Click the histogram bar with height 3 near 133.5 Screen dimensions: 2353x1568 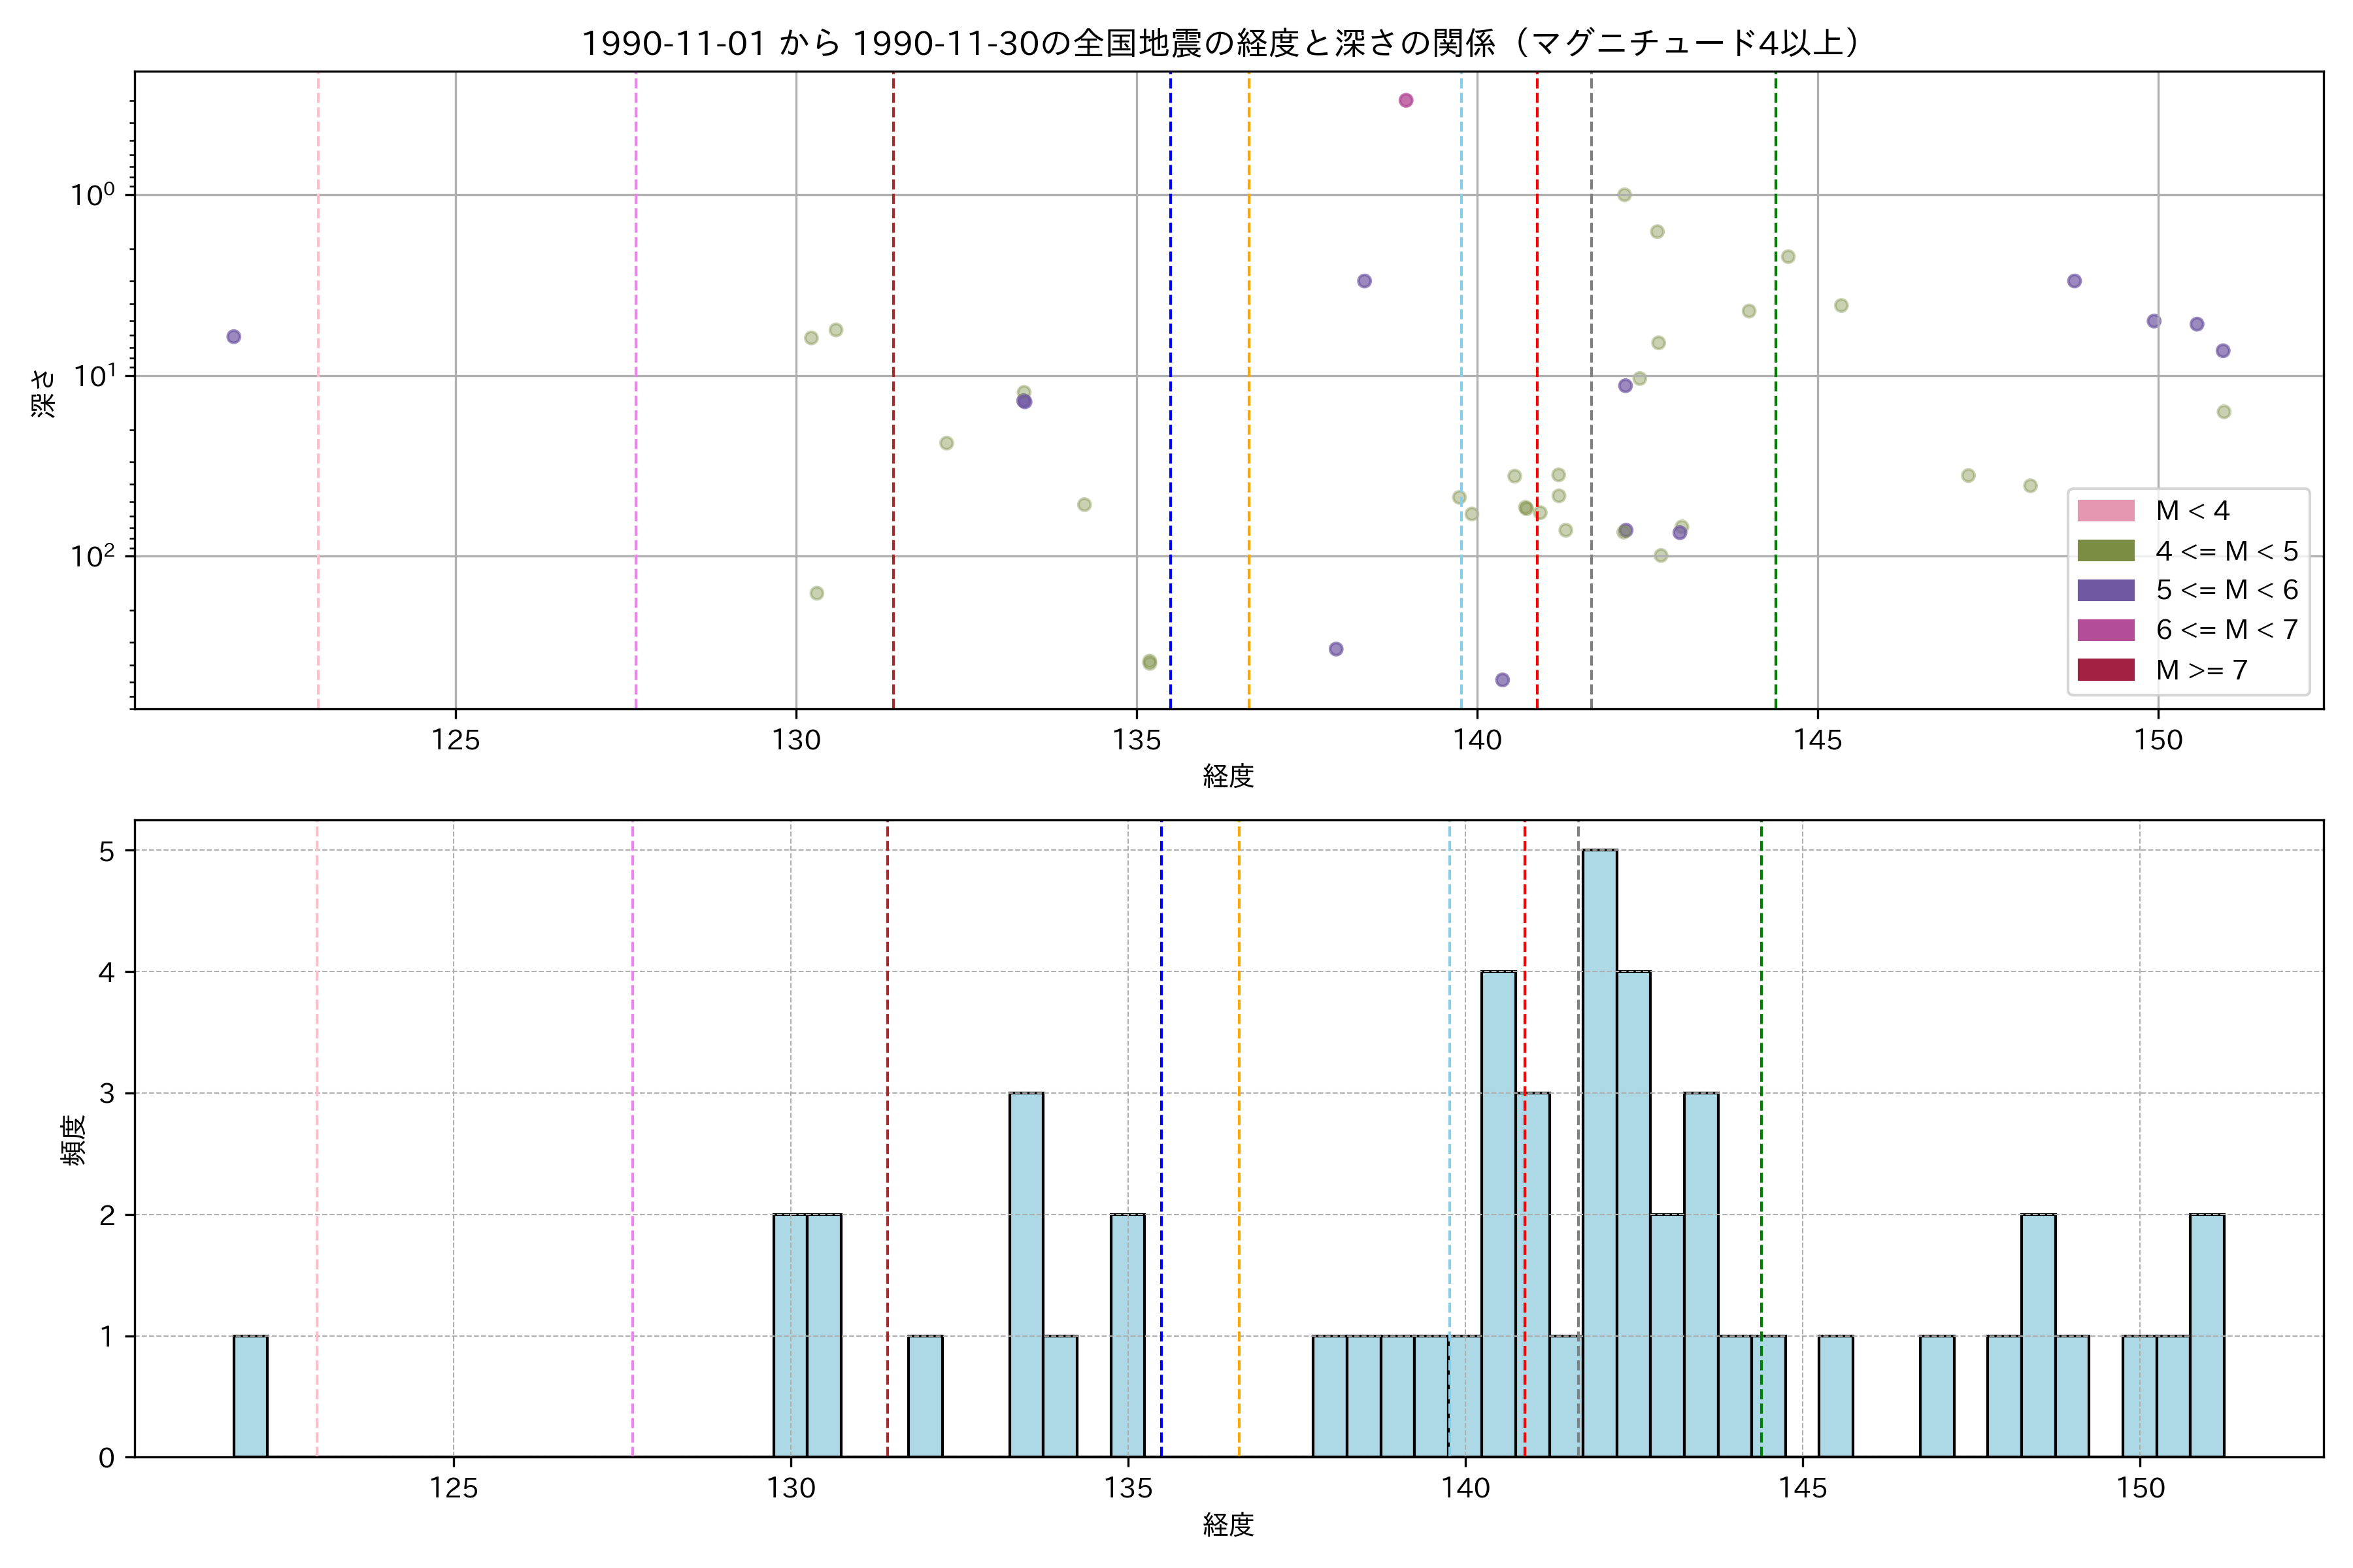coord(1026,1275)
